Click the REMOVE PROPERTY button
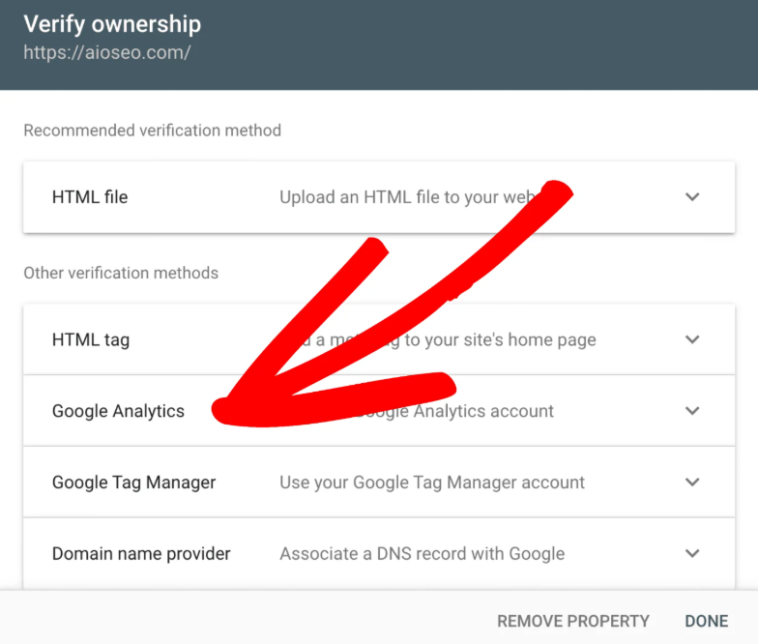 (x=573, y=621)
